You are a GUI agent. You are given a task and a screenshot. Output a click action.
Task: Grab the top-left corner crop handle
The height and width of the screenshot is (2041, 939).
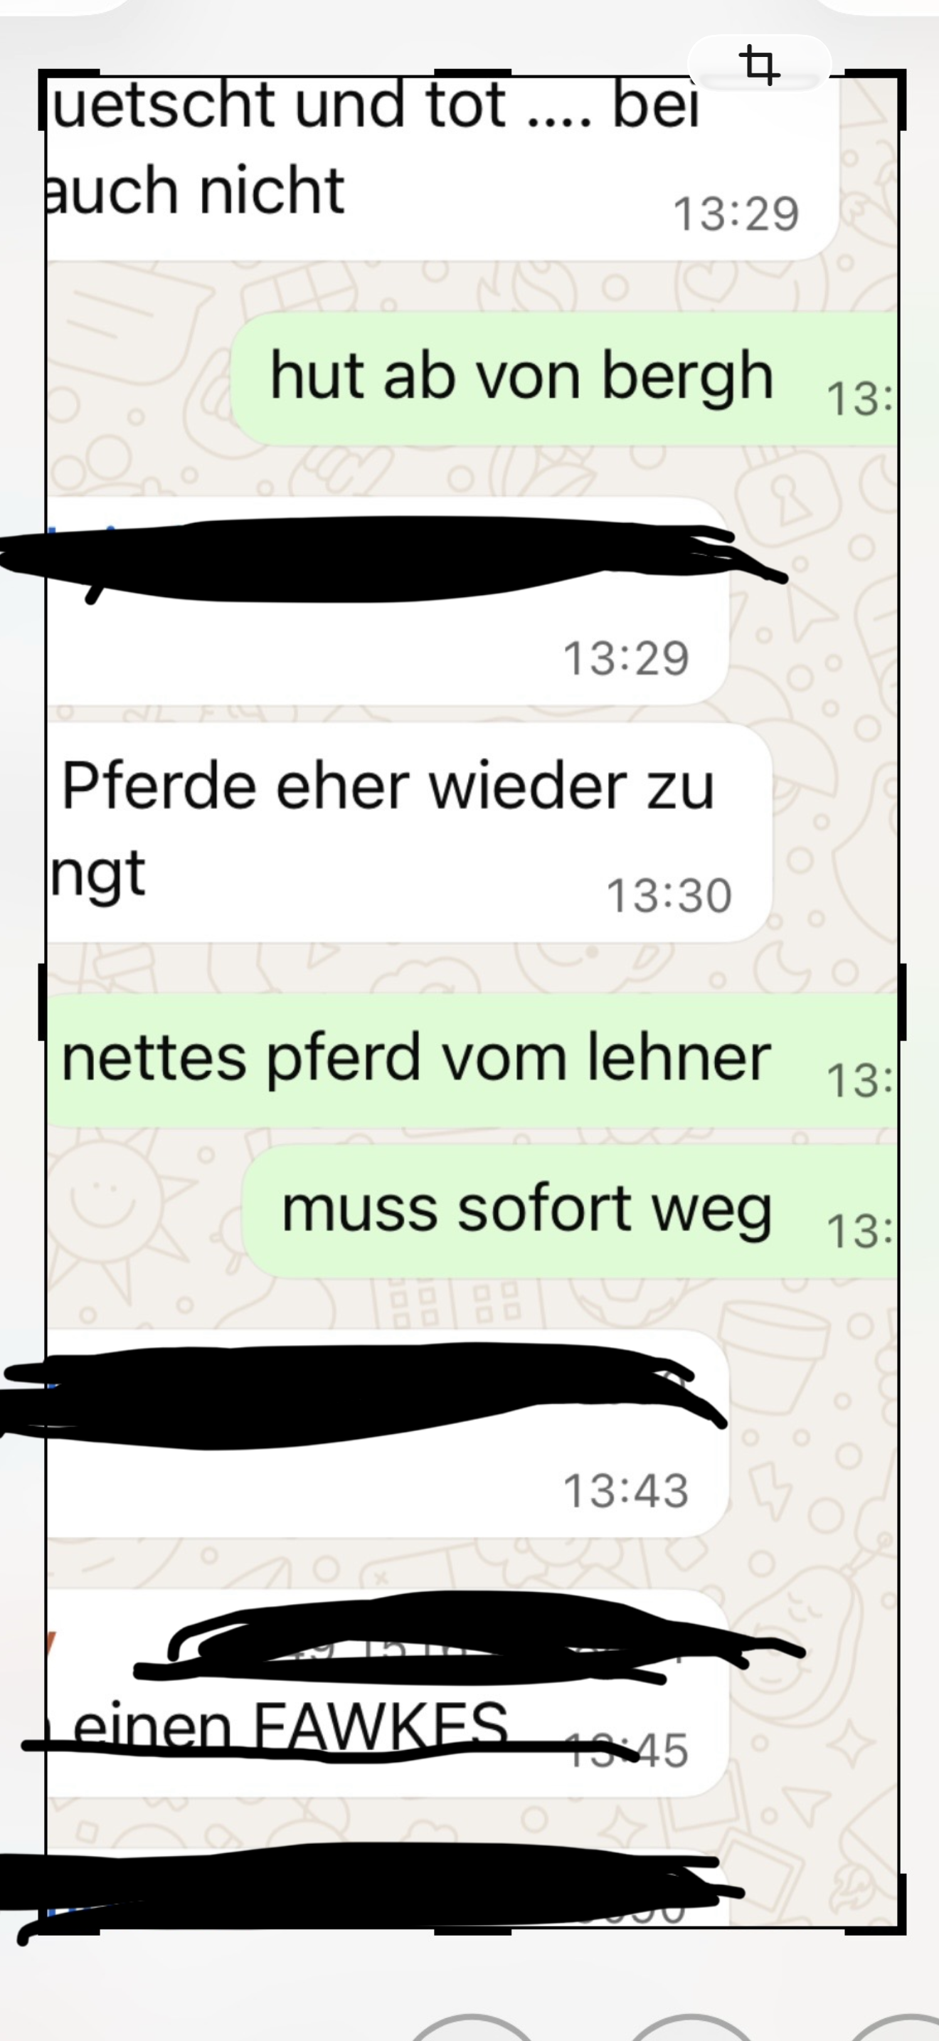tap(68, 99)
